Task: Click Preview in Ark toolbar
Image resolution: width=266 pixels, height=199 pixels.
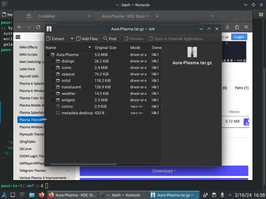Action: [x=134, y=39]
